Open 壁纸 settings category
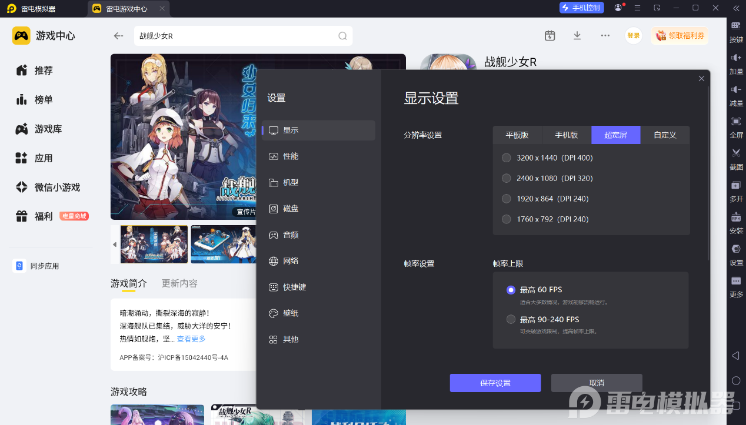Screen dimensions: 746x425 point(319,313)
